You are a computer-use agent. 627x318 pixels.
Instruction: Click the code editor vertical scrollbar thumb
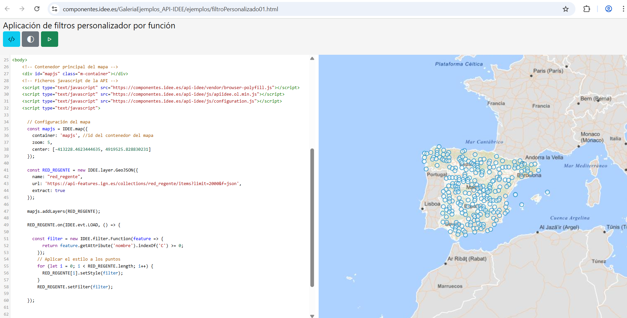pyautogui.click(x=312, y=218)
